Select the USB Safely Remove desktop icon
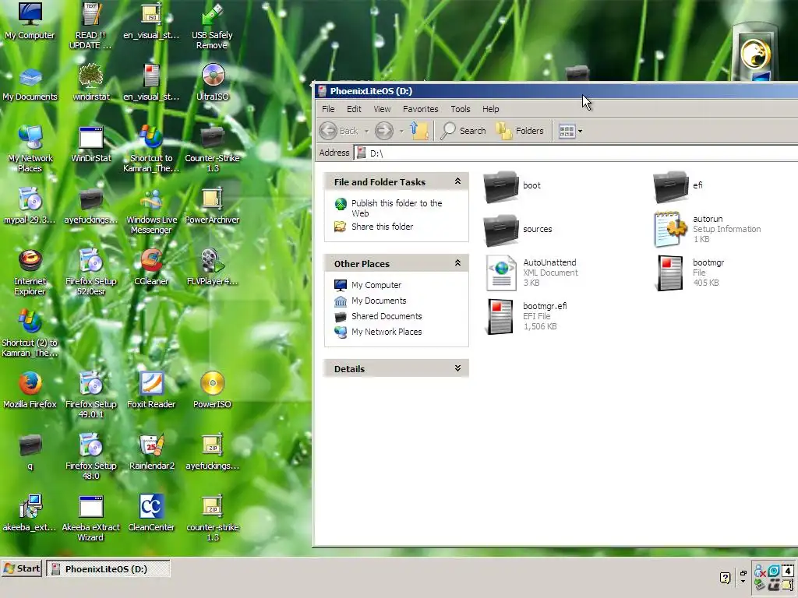 [x=212, y=26]
